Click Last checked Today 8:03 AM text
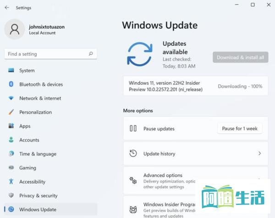This screenshot has width=275, height=218. pos(179,63)
